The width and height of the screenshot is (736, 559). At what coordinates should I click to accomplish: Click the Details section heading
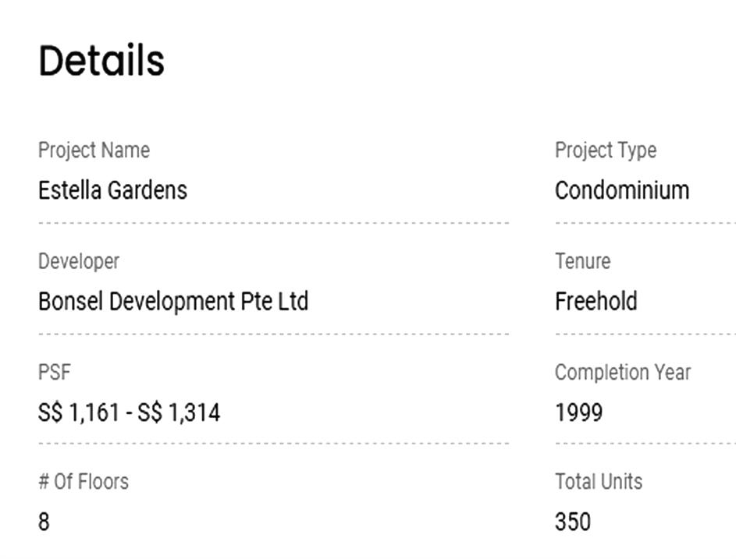(101, 61)
